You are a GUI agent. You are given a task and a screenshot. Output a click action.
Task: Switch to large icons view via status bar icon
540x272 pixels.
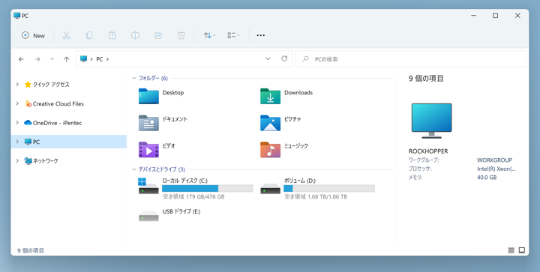(x=522, y=250)
